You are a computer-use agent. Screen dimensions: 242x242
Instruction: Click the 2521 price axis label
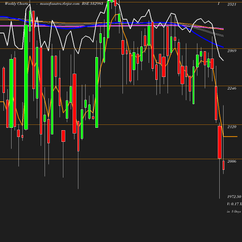pos(232,4)
